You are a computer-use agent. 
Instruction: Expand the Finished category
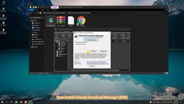[x=55, y=53]
